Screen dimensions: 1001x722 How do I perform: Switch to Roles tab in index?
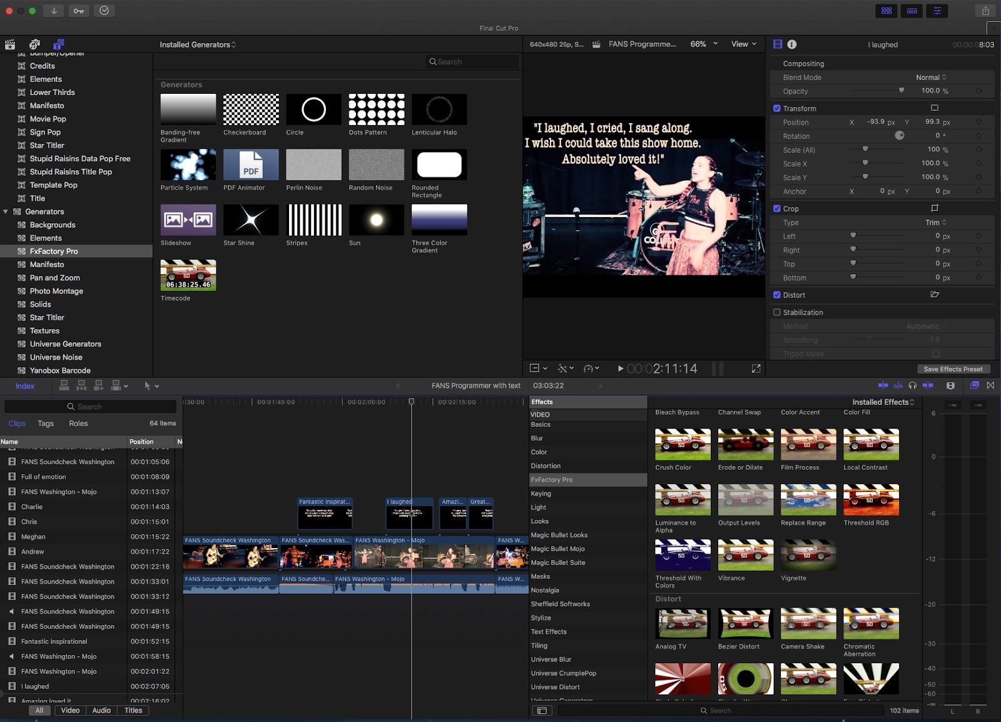pyautogui.click(x=78, y=424)
